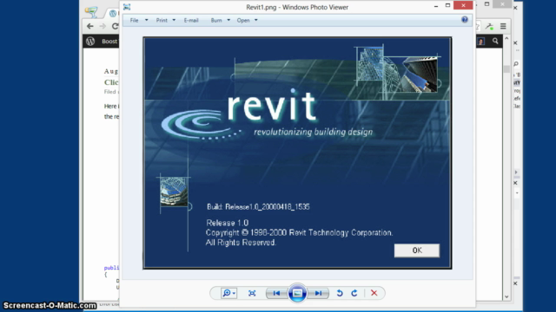556x312 pixels.
Task: Delete image with the red X icon
Action: [374, 293]
